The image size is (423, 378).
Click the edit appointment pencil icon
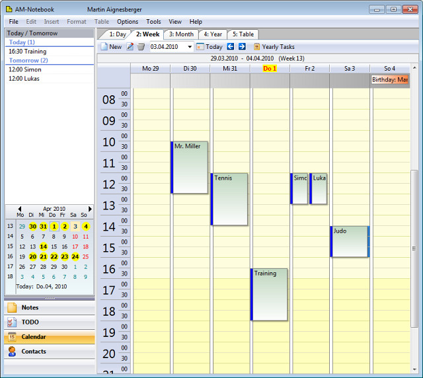[x=130, y=47]
